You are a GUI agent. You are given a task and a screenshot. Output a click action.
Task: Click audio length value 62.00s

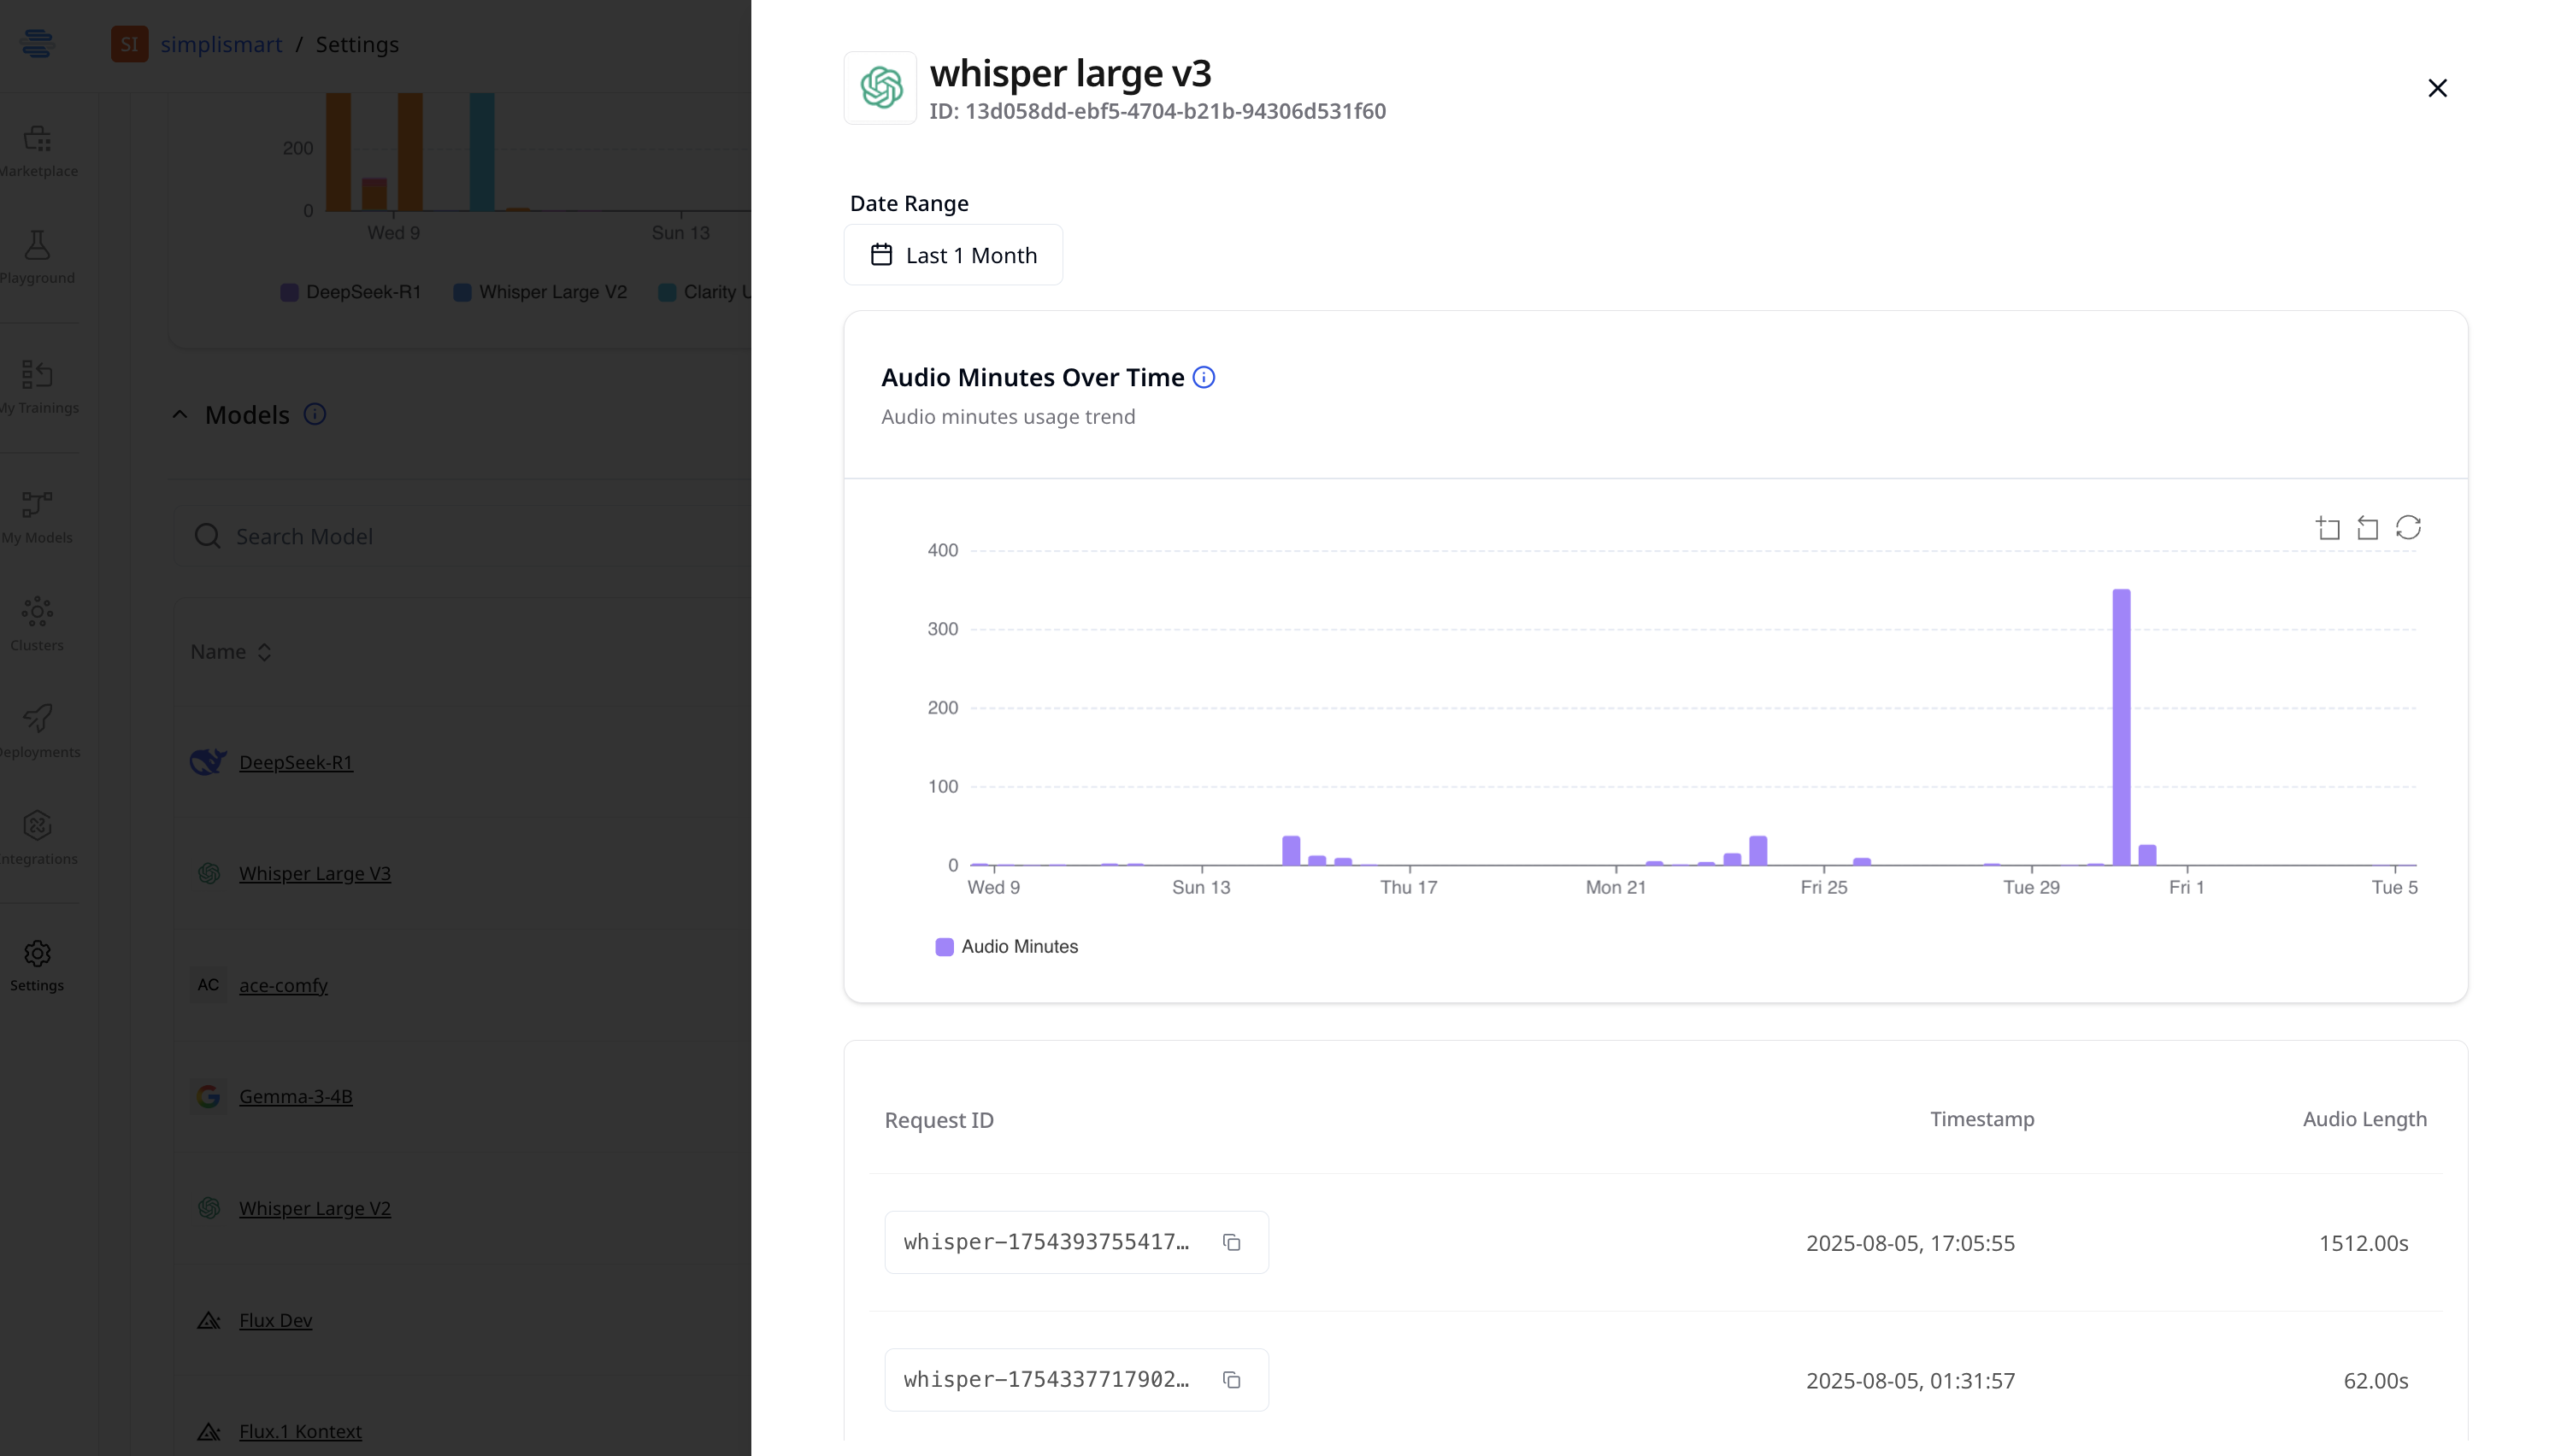click(2376, 1381)
